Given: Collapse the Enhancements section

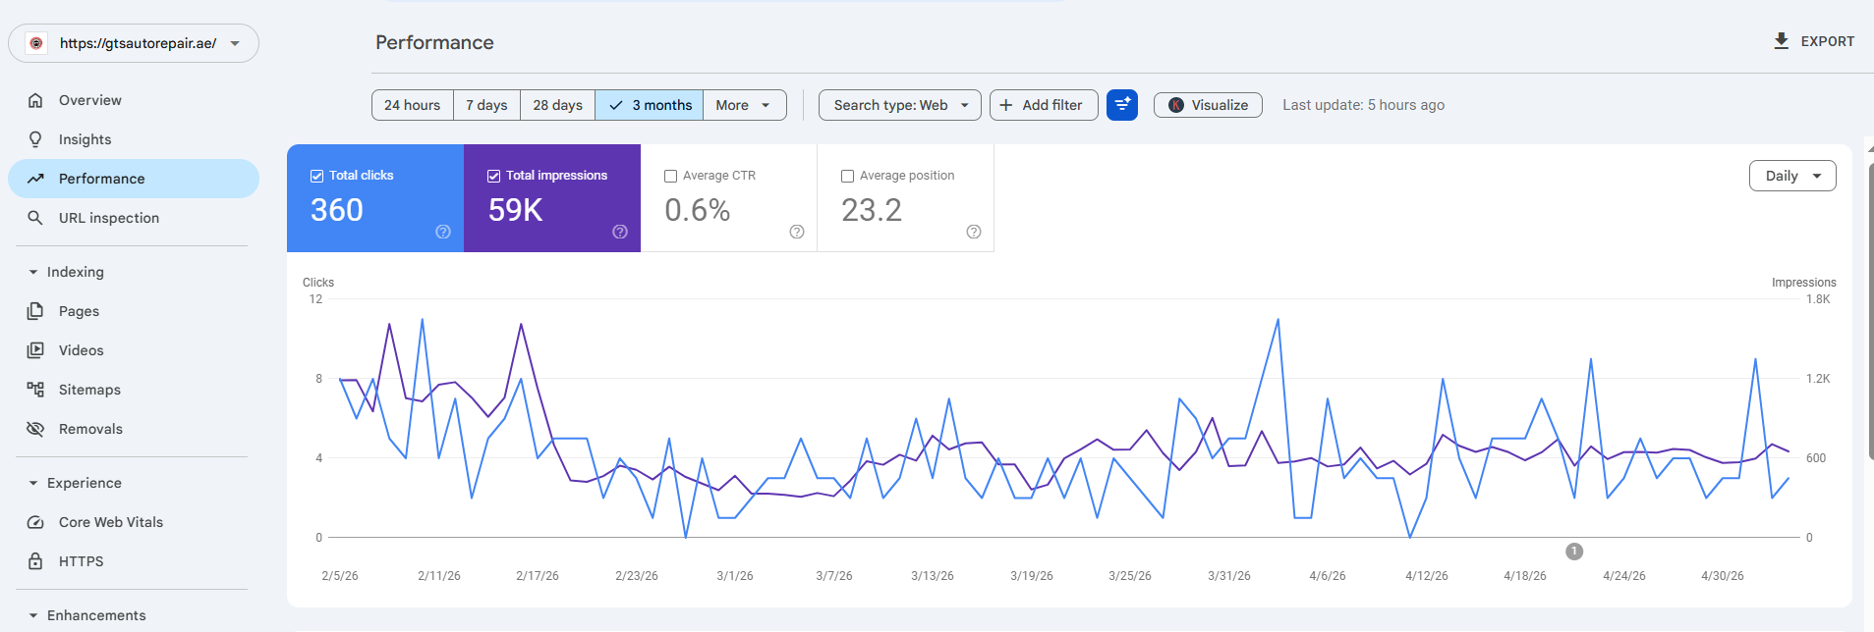Looking at the screenshot, I should click(33, 615).
